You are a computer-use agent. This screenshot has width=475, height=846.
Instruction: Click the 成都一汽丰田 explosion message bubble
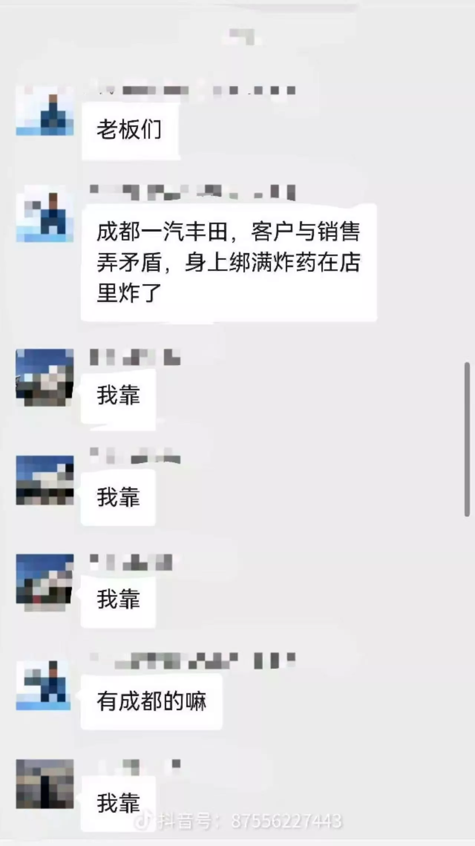(229, 262)
